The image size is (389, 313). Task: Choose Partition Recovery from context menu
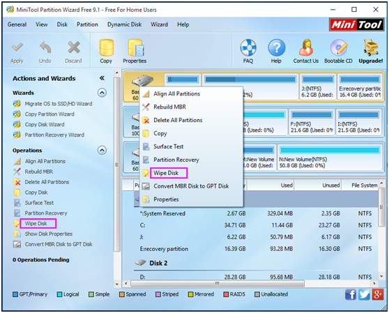(x=191, y=160)
